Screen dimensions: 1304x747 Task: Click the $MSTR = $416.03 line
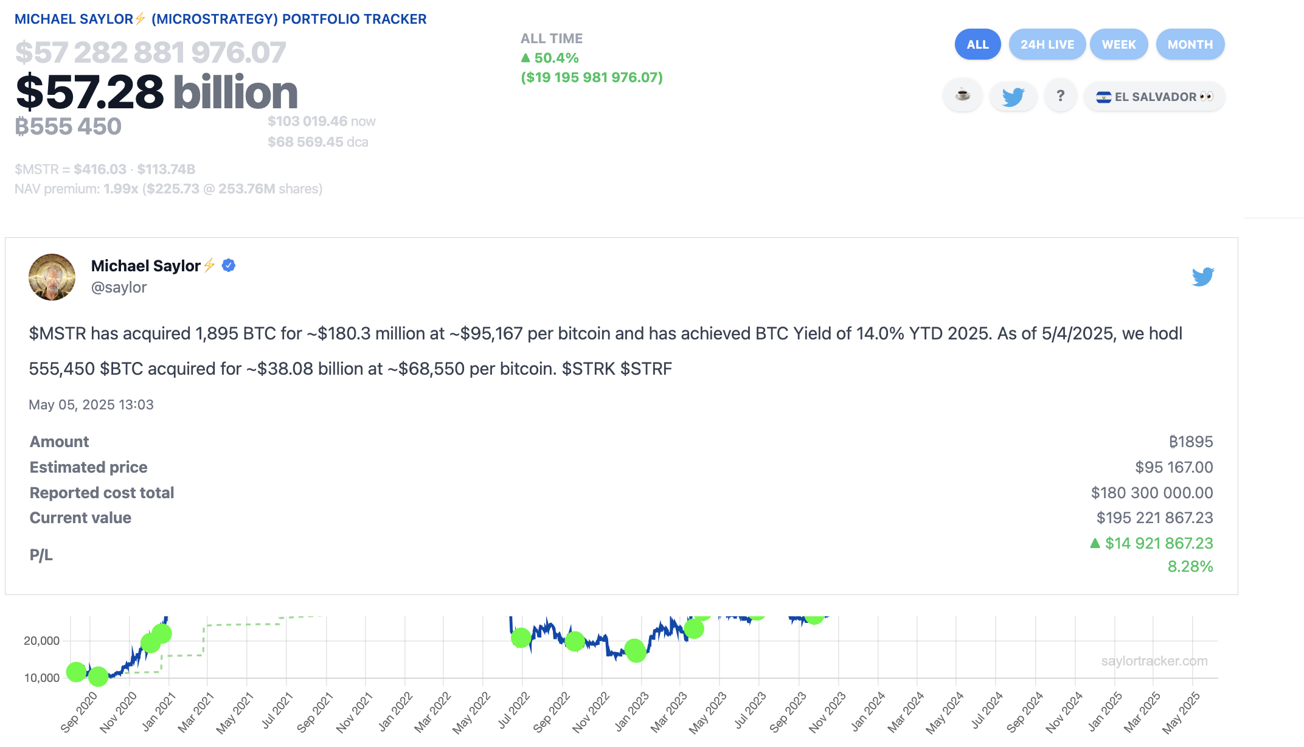tap(105, 169)
